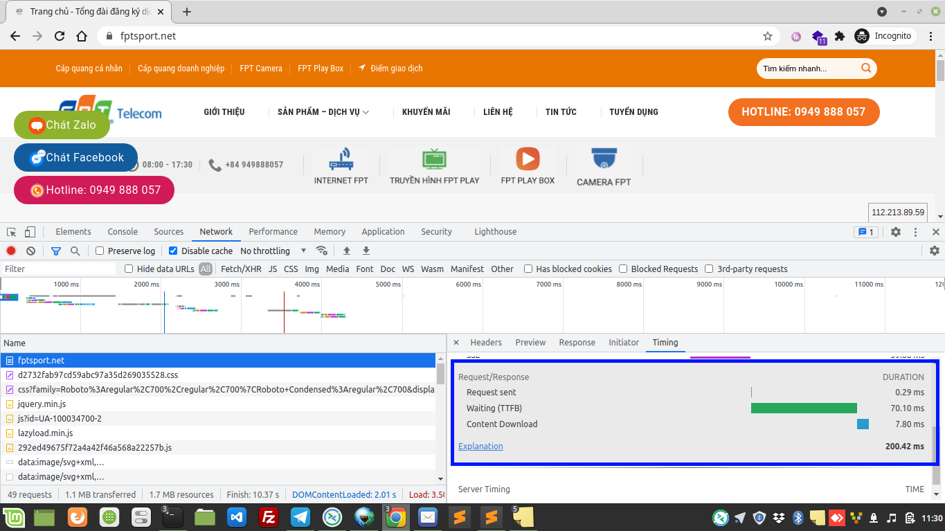Filter requests by JS type

point(273,269)
